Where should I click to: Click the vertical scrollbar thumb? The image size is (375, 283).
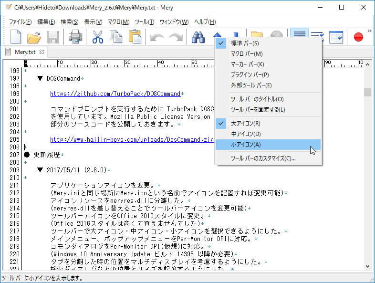coord(367,92)
